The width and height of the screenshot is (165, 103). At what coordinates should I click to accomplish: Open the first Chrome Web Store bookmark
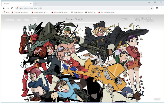[x=20, y=12]
